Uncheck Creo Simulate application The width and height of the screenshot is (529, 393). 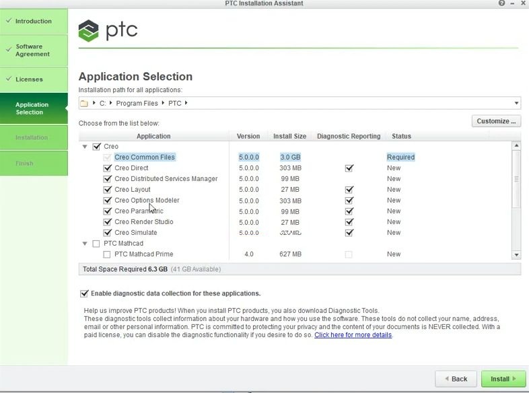click(107, 233)
